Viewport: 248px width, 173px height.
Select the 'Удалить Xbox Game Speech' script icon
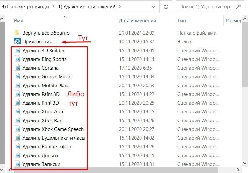17,129
